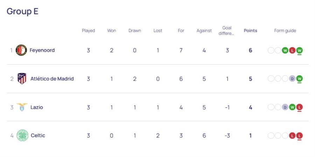Open the Celtic team link
Viewport: 315px width, 157px height.
(x=38, y=135)
